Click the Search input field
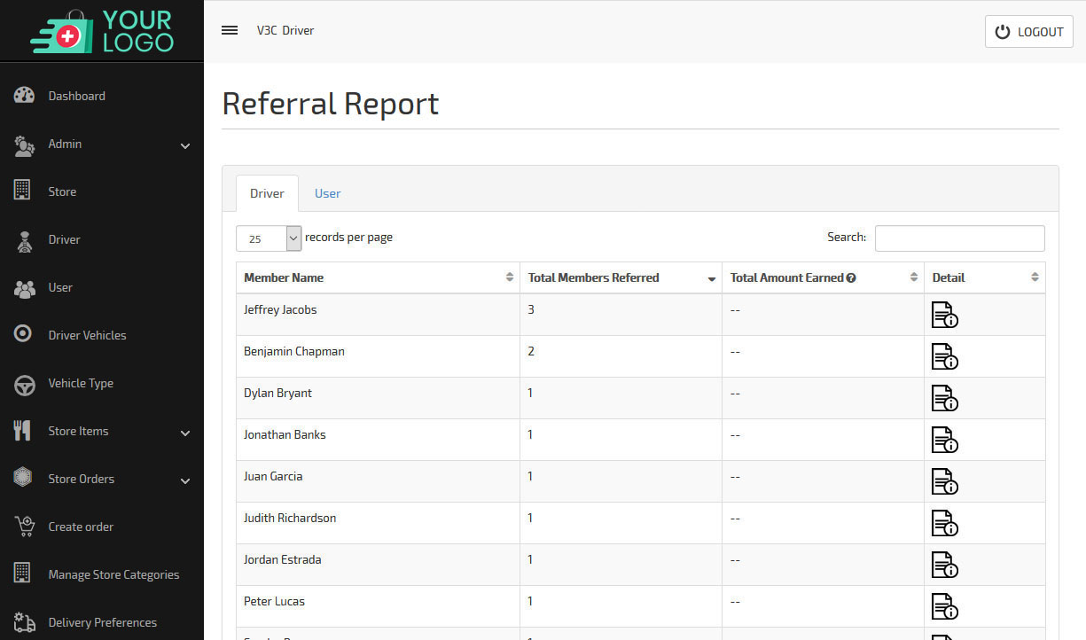Screen dimensions: 1086x640 pyautogui.click(x=959, y=238)
